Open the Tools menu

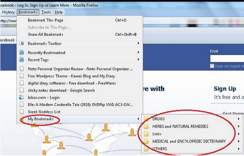pos(46,12)
